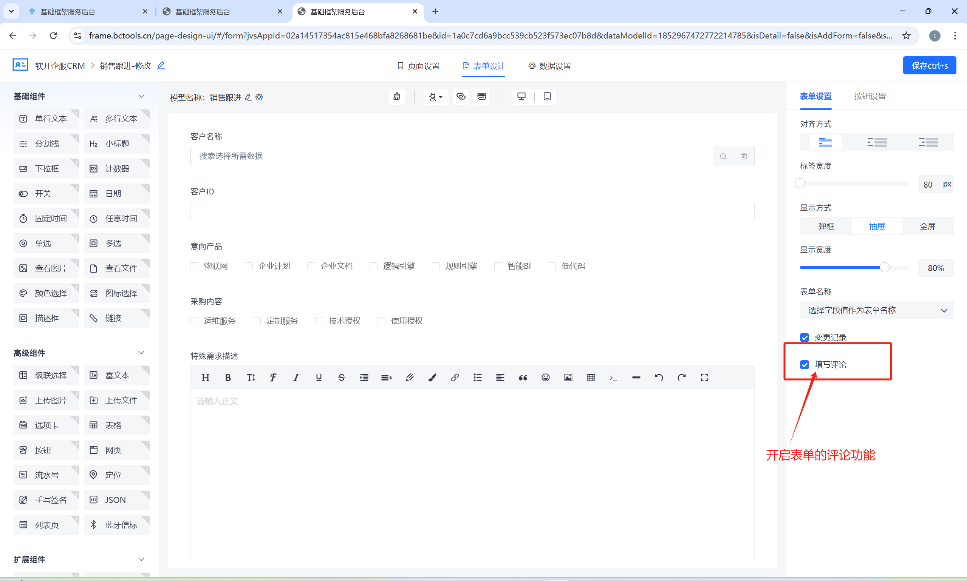This screenshot has height=581, width=967.
Task: Uncheck the 变更记录 checkbox
Action: click(805, 338)
